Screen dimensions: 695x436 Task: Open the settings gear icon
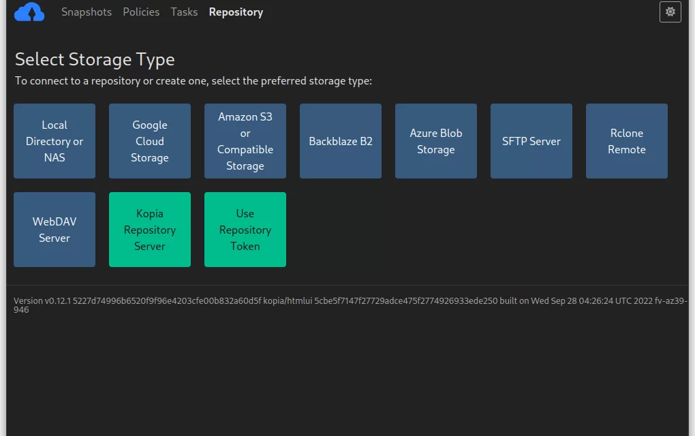[670, 12]
